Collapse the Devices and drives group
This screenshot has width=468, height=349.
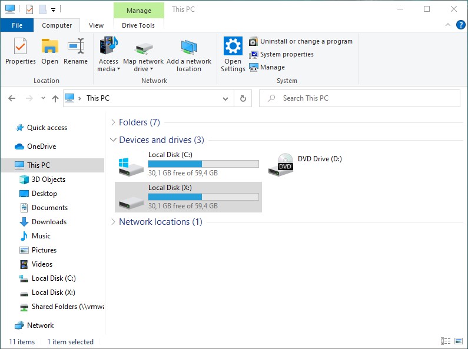click(113, 140)
